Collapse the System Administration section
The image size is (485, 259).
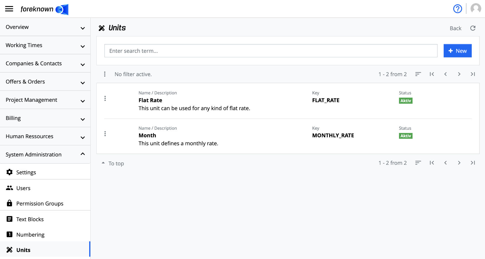point(45,154)
